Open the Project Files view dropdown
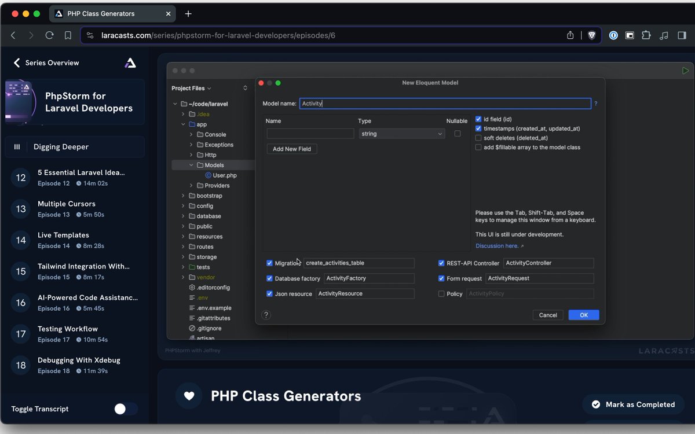The height and width of the screenshot is (434, 695). pos(191,88)
